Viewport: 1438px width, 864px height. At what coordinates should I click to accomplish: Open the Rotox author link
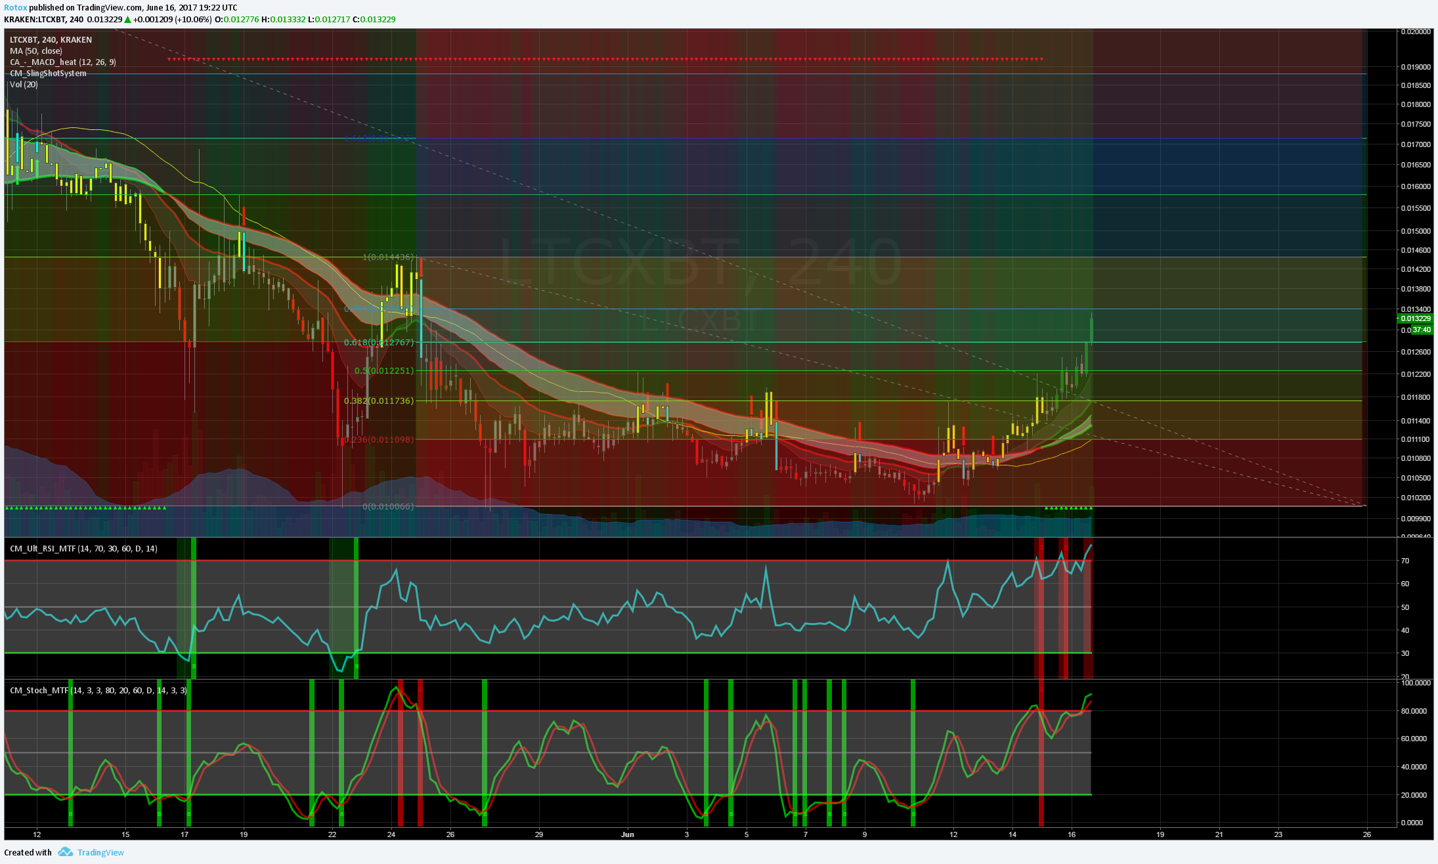pos(15,7)
